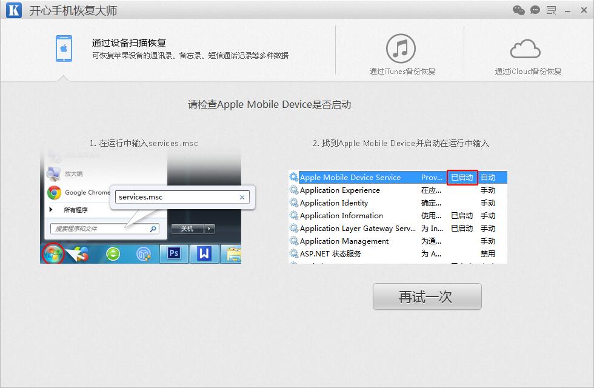Close the recovery app window
Screen dimensions: 594x388
584,10
